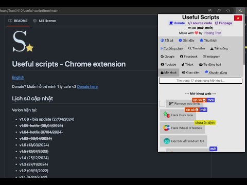Image resolution: width=247 pixels, height=185 pixels.
Task: Open the donate link in popup
Action: 177,23
